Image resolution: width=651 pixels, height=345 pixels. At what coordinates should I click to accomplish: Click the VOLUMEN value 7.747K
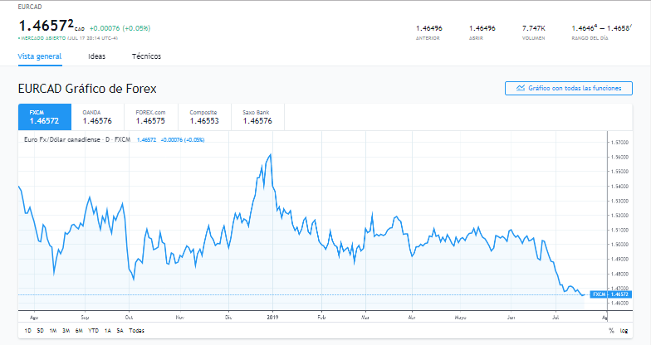click(x=533, y=28)
